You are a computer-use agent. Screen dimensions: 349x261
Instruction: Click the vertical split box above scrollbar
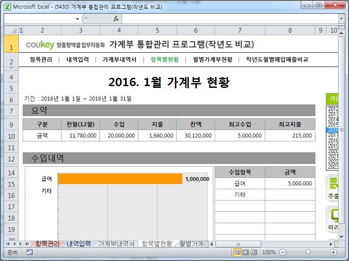pyautogui.click(x=341, y=27)
